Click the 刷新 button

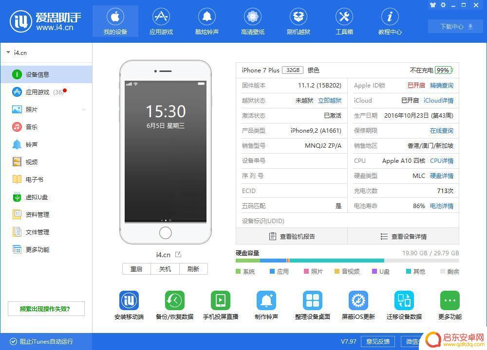(x=193, y=269)
